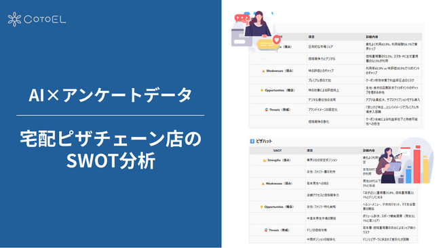Click the 'ブランドイメージの固定化' cell
Screen dimensions: 441x248
(x=322, y=110)
